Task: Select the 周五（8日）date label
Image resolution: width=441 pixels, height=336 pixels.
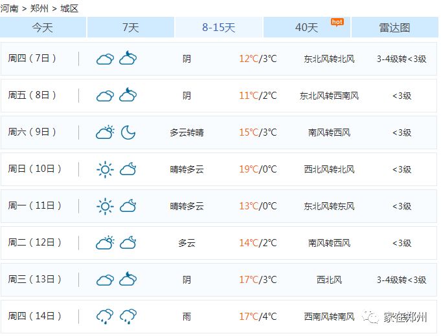Action: tap(32, 95)
